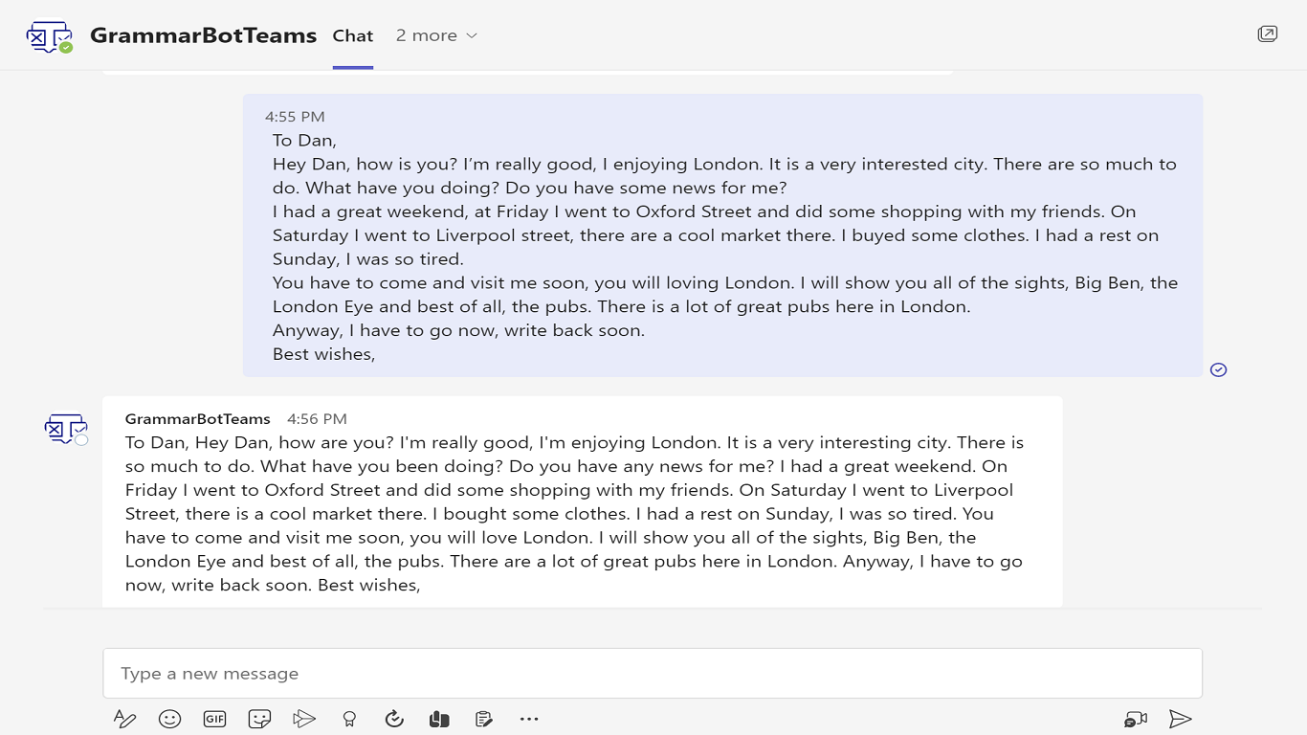Open the sticker picker
This screenshot has height=735, width=1307.
259,719
